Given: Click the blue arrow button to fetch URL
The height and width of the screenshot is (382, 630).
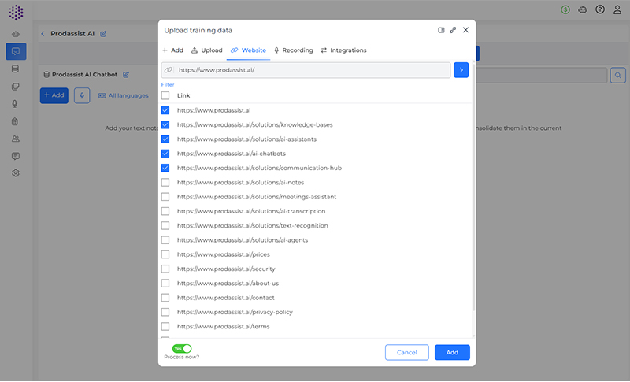Looking at the screenshot, I should coord(461,70).
